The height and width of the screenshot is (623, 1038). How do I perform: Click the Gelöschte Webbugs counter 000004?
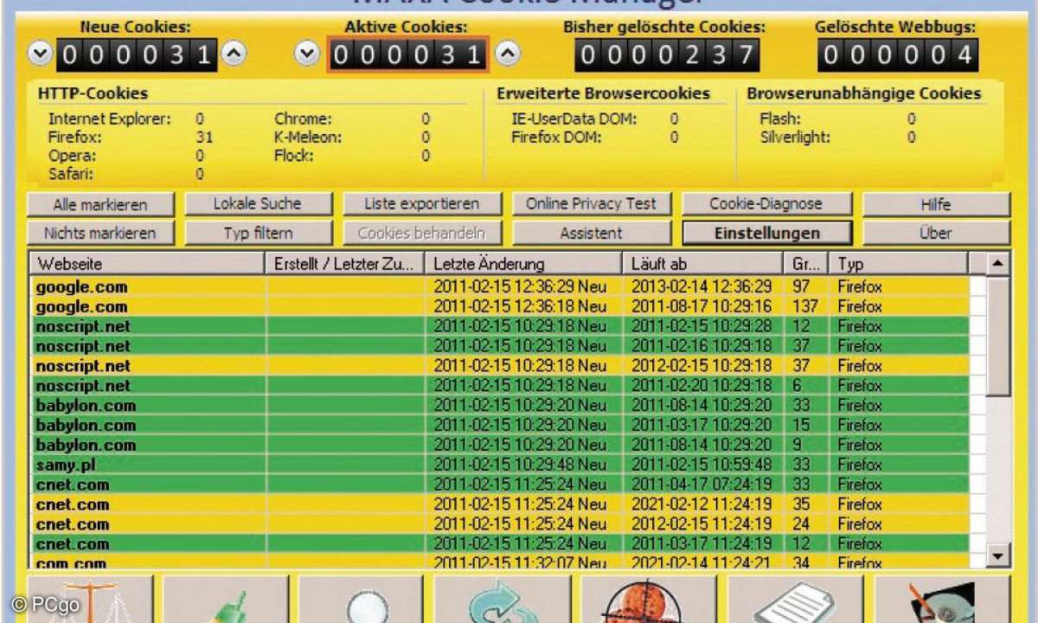tap(897, 55)
